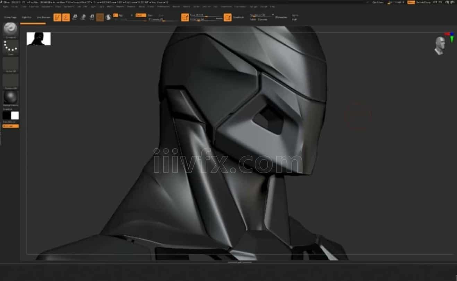Click the Draw Size slider
Image resolution: width=457 pixels, height=281 pixels.
pos(202,19)
